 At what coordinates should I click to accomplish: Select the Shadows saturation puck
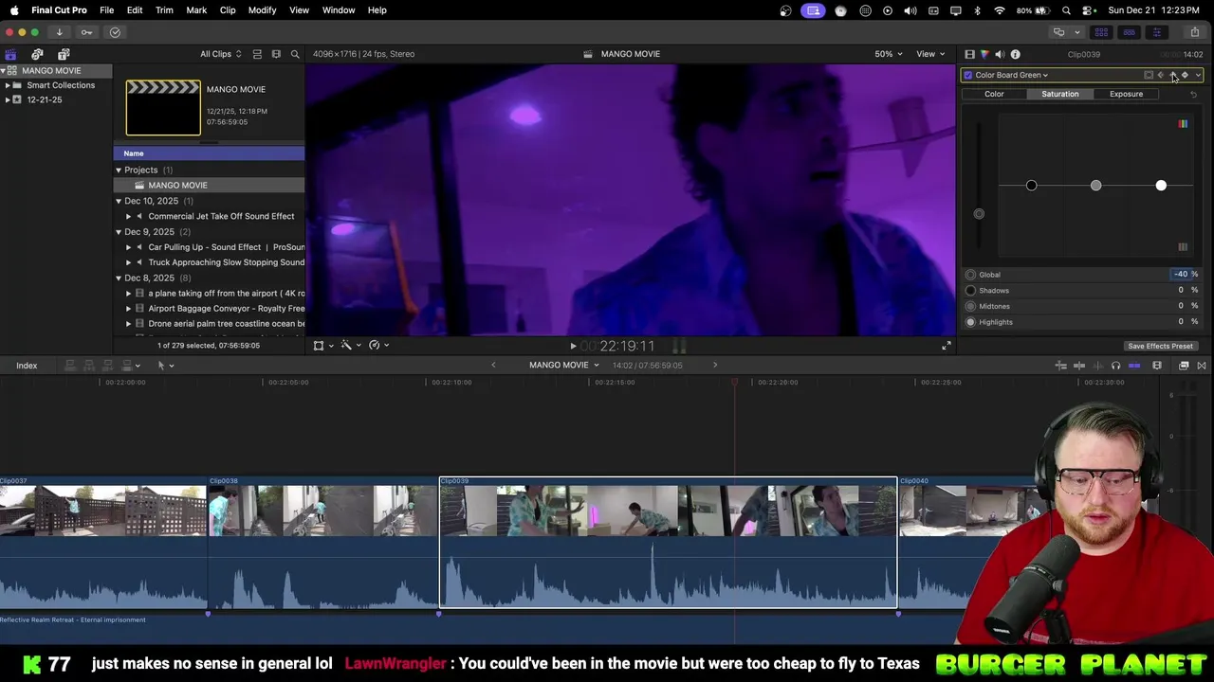click(1032, 186)
